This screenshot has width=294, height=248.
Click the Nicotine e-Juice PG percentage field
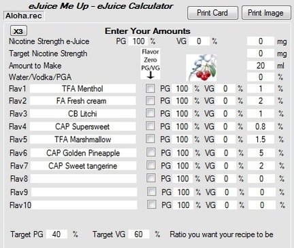click(138, 41)
